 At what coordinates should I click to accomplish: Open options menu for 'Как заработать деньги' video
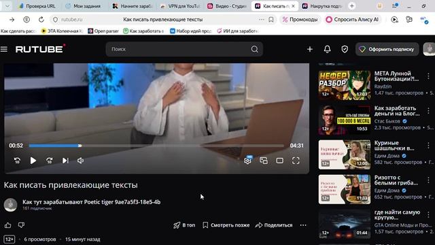428,110
